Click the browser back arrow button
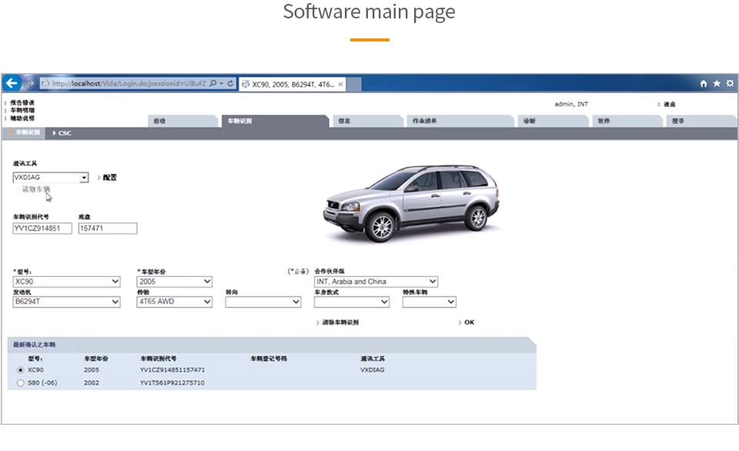Viewport: 739px width, 451px height. coord(12,83)
